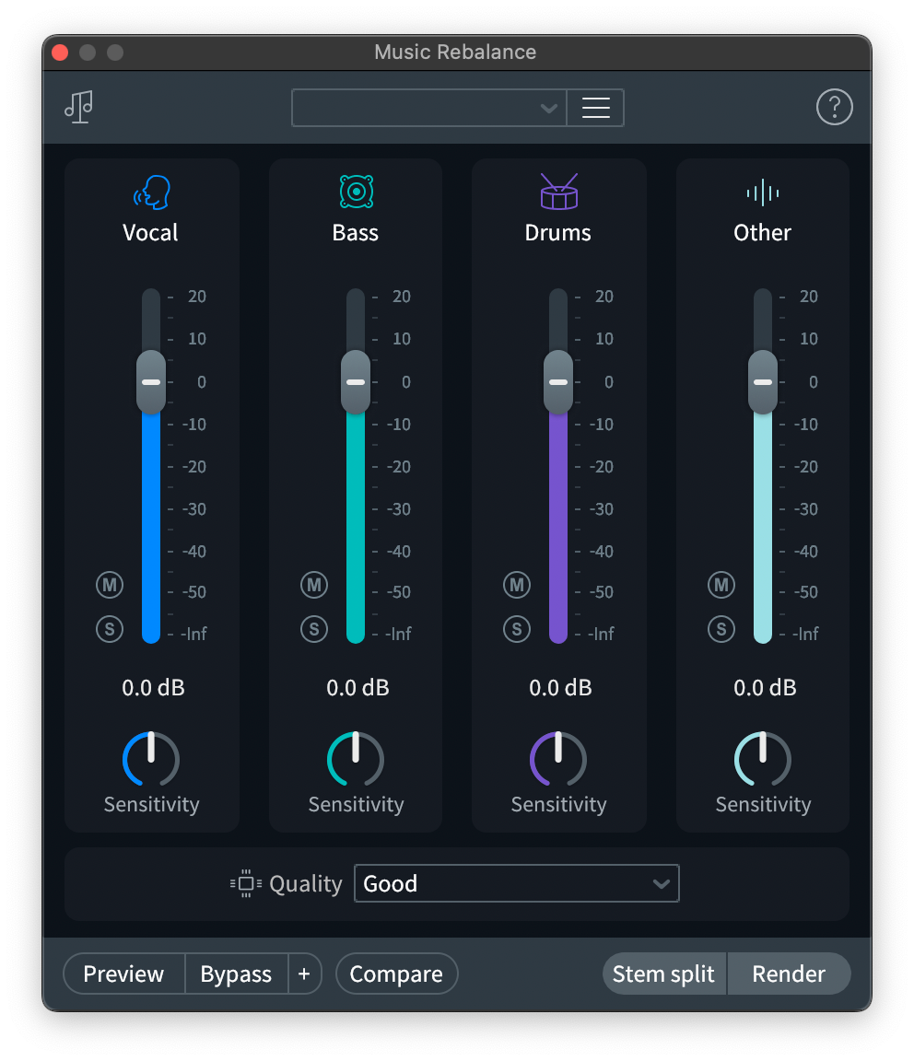The image size is (914, 1061).
Task: Click the CPU chip icon beside Quality
Action: [243, 882]
